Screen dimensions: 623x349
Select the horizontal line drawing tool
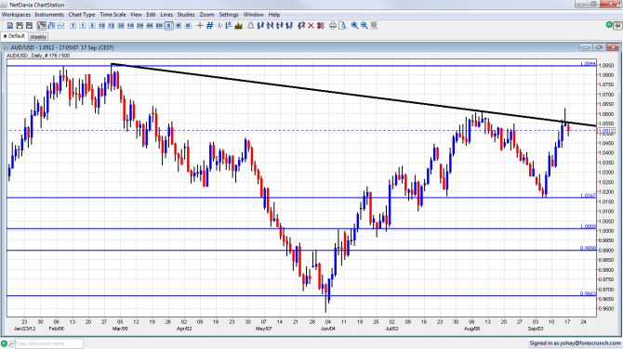pos(280,25)
